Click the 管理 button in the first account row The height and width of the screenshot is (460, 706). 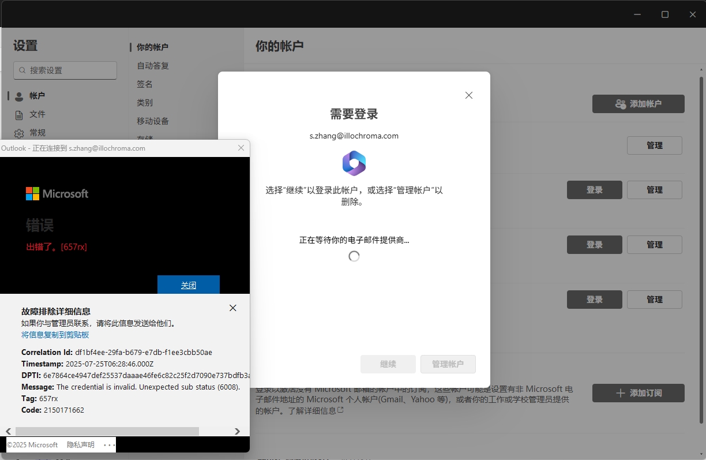click(x=654, y=145)
